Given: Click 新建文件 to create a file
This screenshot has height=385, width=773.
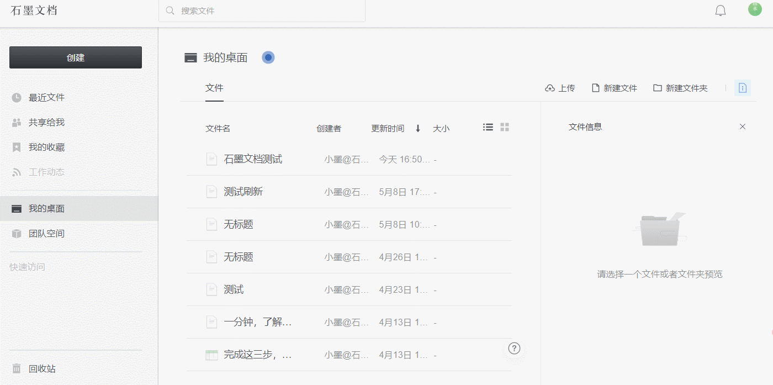Looking at the screenshot, I should coord(614,88).
